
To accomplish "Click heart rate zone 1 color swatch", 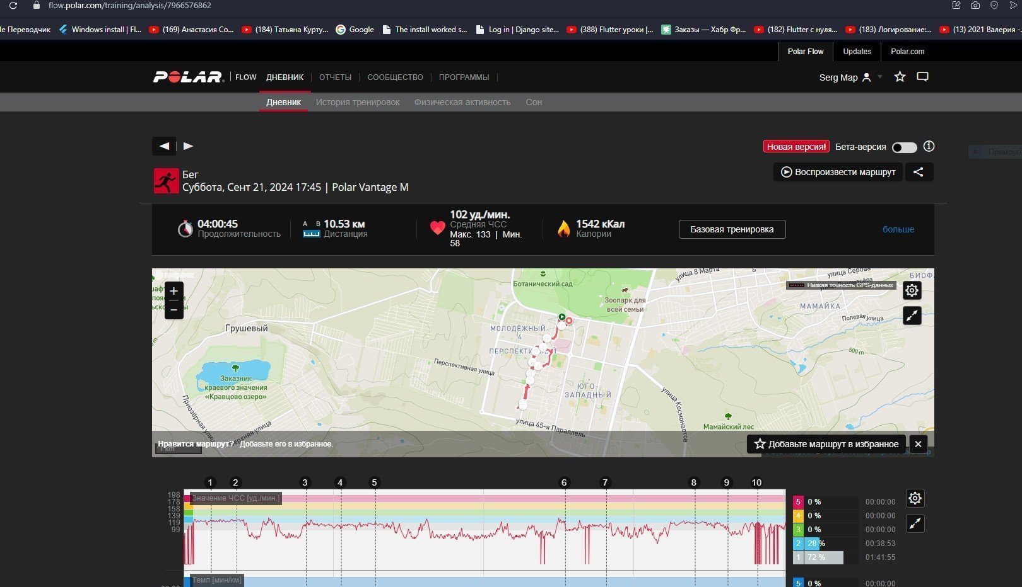I will pos(798,557).
